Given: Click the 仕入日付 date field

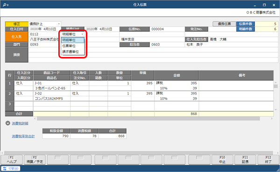Looking at the screenshot, I should tap(45, 29).
